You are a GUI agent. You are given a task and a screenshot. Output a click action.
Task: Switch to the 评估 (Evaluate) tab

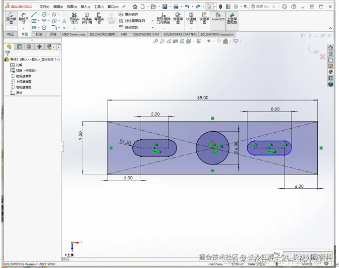(53, 34)
